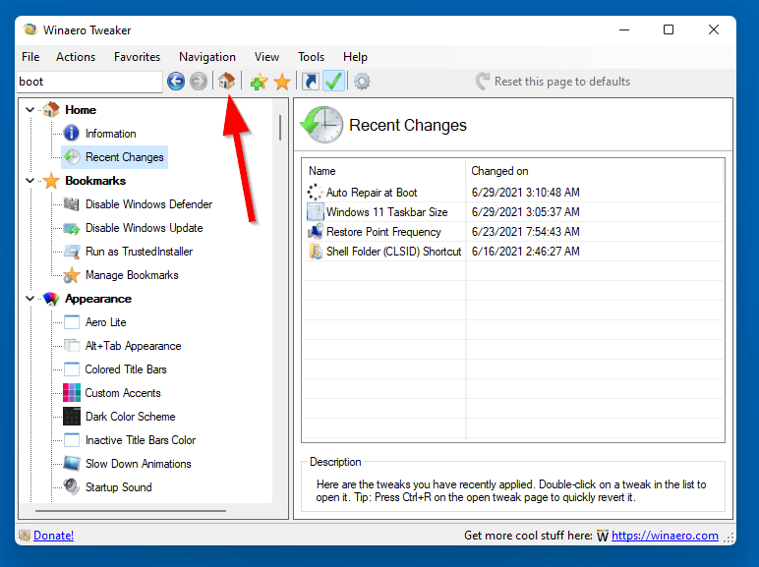Click the tree horizontal scrollbar thumb
The image size is (759, 567).
[x=130, y=510]
